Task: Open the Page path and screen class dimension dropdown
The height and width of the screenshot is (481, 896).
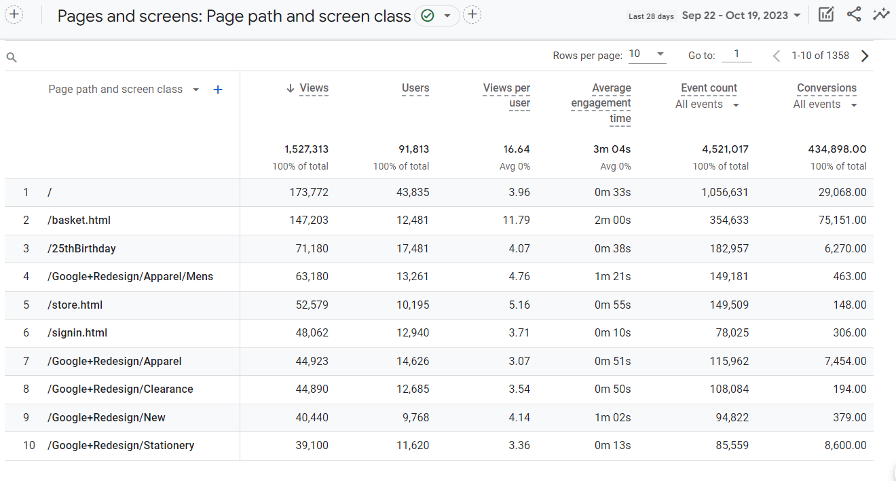Action: [195, 89]
